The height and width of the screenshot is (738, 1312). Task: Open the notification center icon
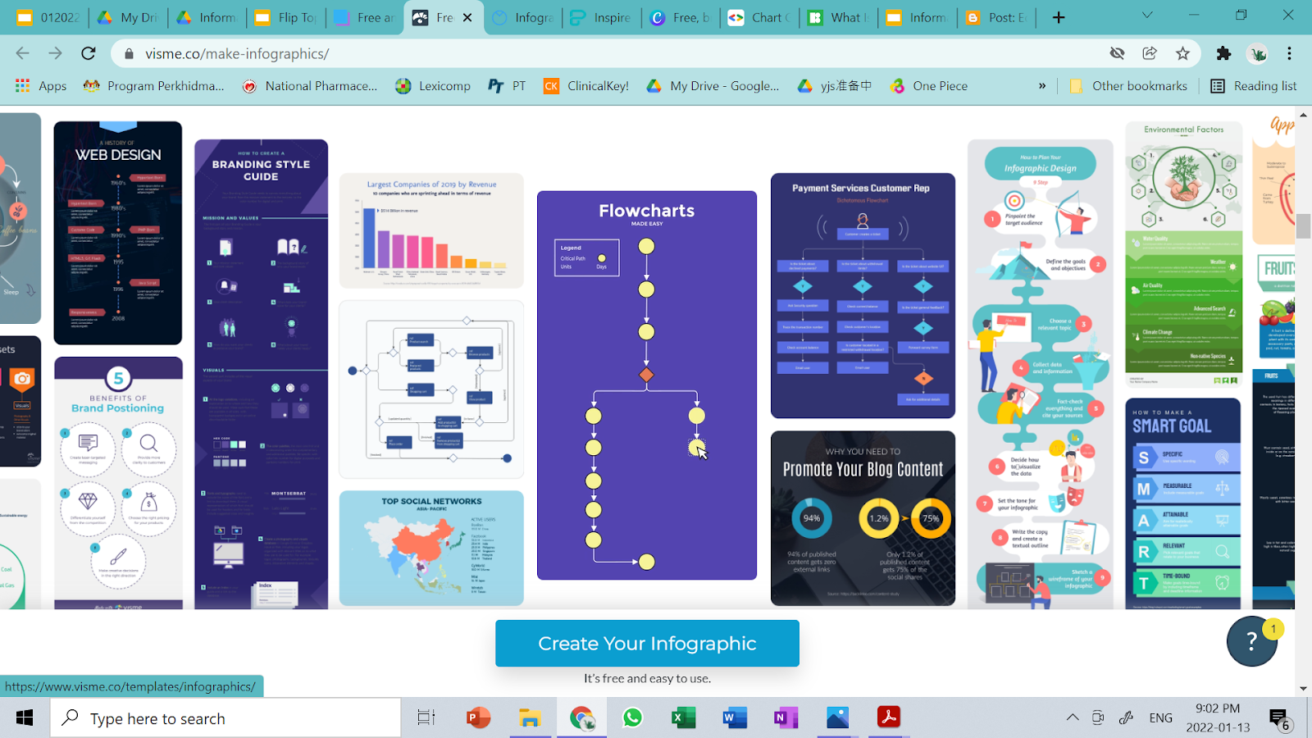click(x=1281, y=719)
